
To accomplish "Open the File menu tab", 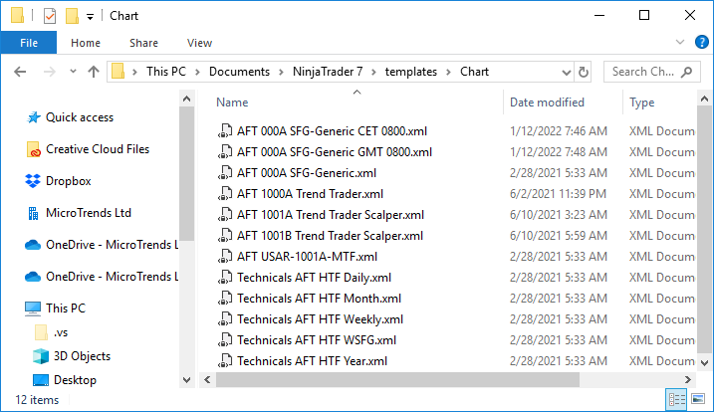I will tap(28, 43).
